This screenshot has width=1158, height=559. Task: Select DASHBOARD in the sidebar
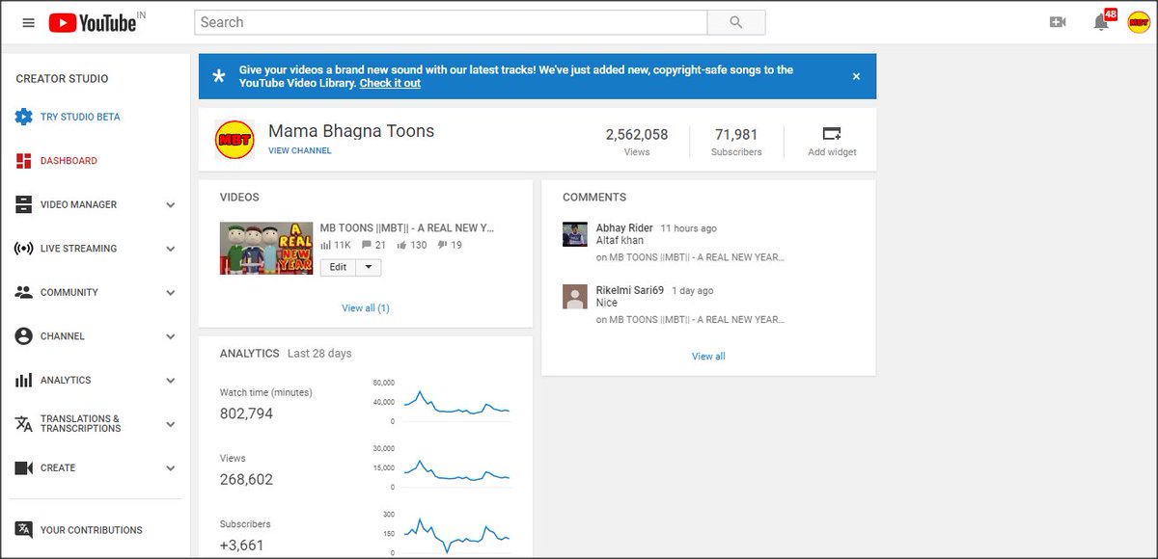69,161
